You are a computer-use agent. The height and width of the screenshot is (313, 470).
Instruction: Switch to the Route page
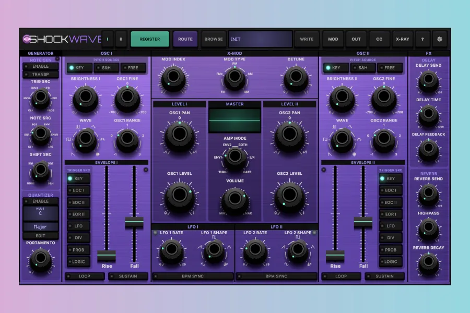[x=185, y=39]
